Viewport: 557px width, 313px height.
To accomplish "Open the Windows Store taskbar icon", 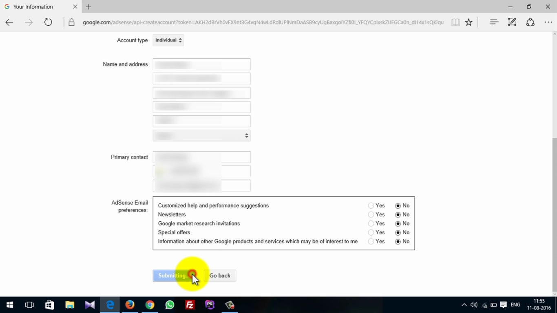I will pyautogui.click(x=49, y=305).
